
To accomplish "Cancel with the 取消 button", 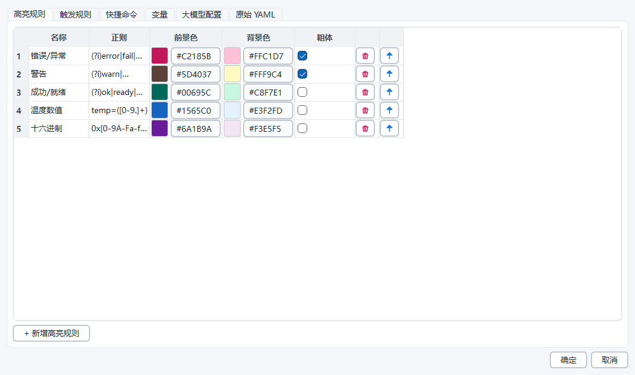I will click(610, 360).
